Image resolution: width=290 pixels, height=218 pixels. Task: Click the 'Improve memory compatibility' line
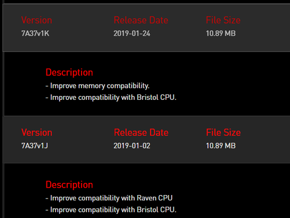click(x=97, y=86)
